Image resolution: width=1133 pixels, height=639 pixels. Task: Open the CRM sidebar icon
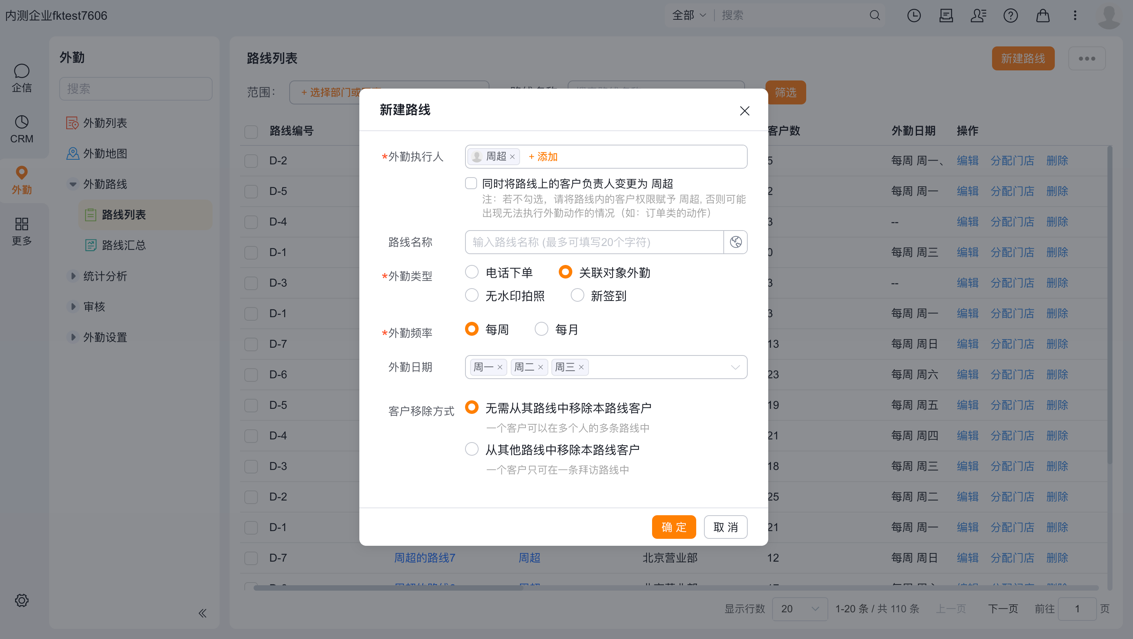(22, 129)
